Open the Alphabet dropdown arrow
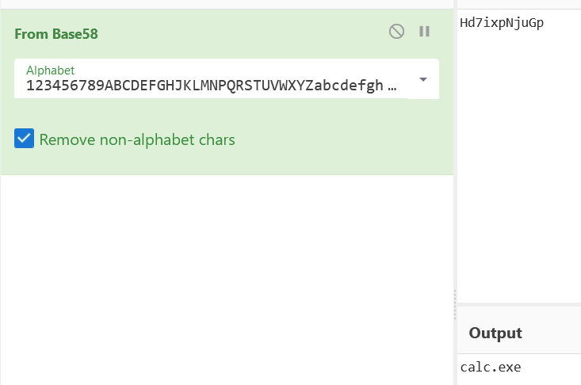581x385 pixels. [422, 79]
